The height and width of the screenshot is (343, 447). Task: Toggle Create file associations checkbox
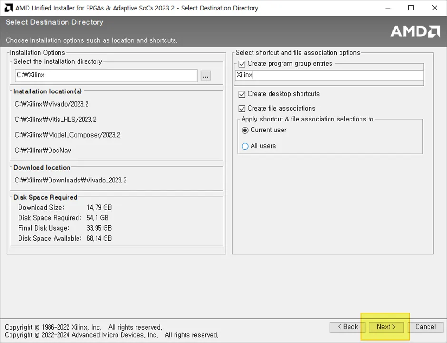[242, 109]
